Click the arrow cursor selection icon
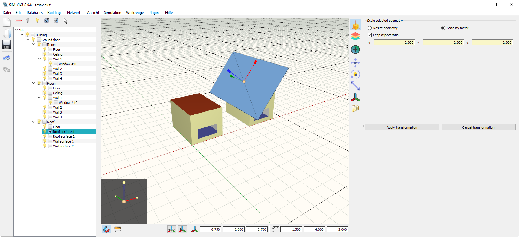 coord(65,21)
